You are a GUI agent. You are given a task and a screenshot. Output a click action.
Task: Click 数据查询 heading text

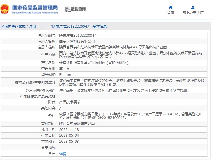click(x=78, y=9)
